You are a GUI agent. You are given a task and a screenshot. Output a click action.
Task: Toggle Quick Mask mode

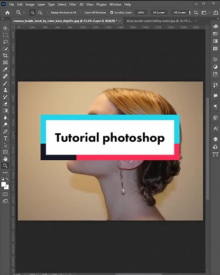(x=5, y=194)
